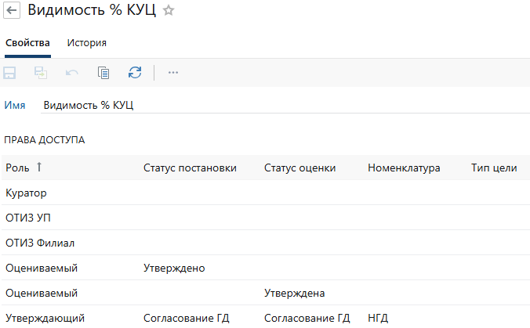Screen dimensions: 530x328
Task: Mark page as favorite with star
Action: tap(169, 11)
